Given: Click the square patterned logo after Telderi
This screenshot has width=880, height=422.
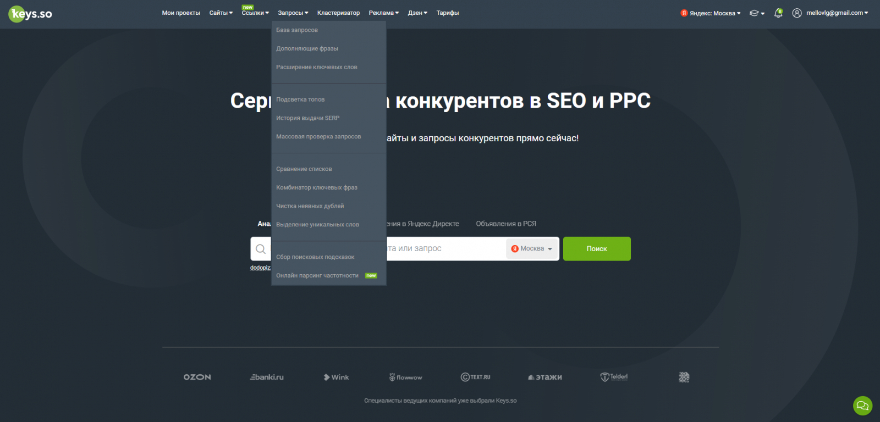Looking at the screenshot, I should (684, 377).
